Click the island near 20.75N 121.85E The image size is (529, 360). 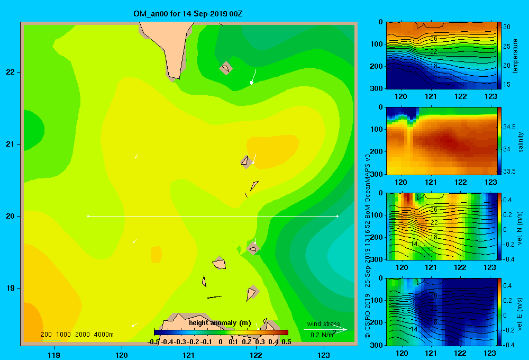(x=246, y=161)
